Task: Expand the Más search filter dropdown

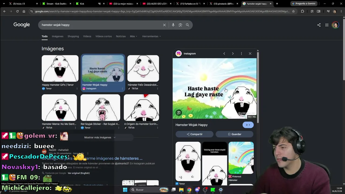Action: [133, 36]
